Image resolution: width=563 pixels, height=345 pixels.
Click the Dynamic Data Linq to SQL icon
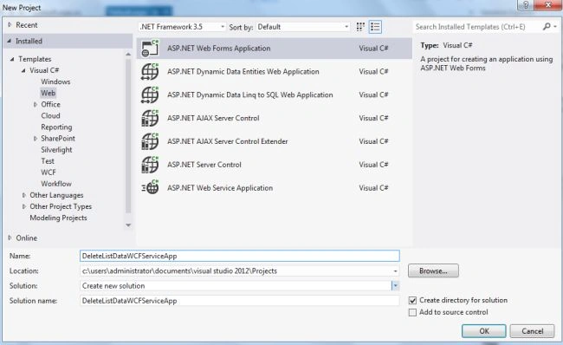coord(150,94)
